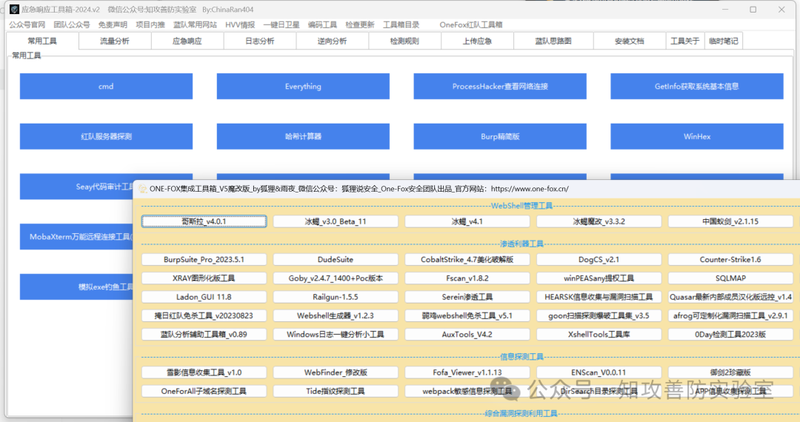Launch XRAY图形化版工具

pyautogui.click(x=204, y=278)
